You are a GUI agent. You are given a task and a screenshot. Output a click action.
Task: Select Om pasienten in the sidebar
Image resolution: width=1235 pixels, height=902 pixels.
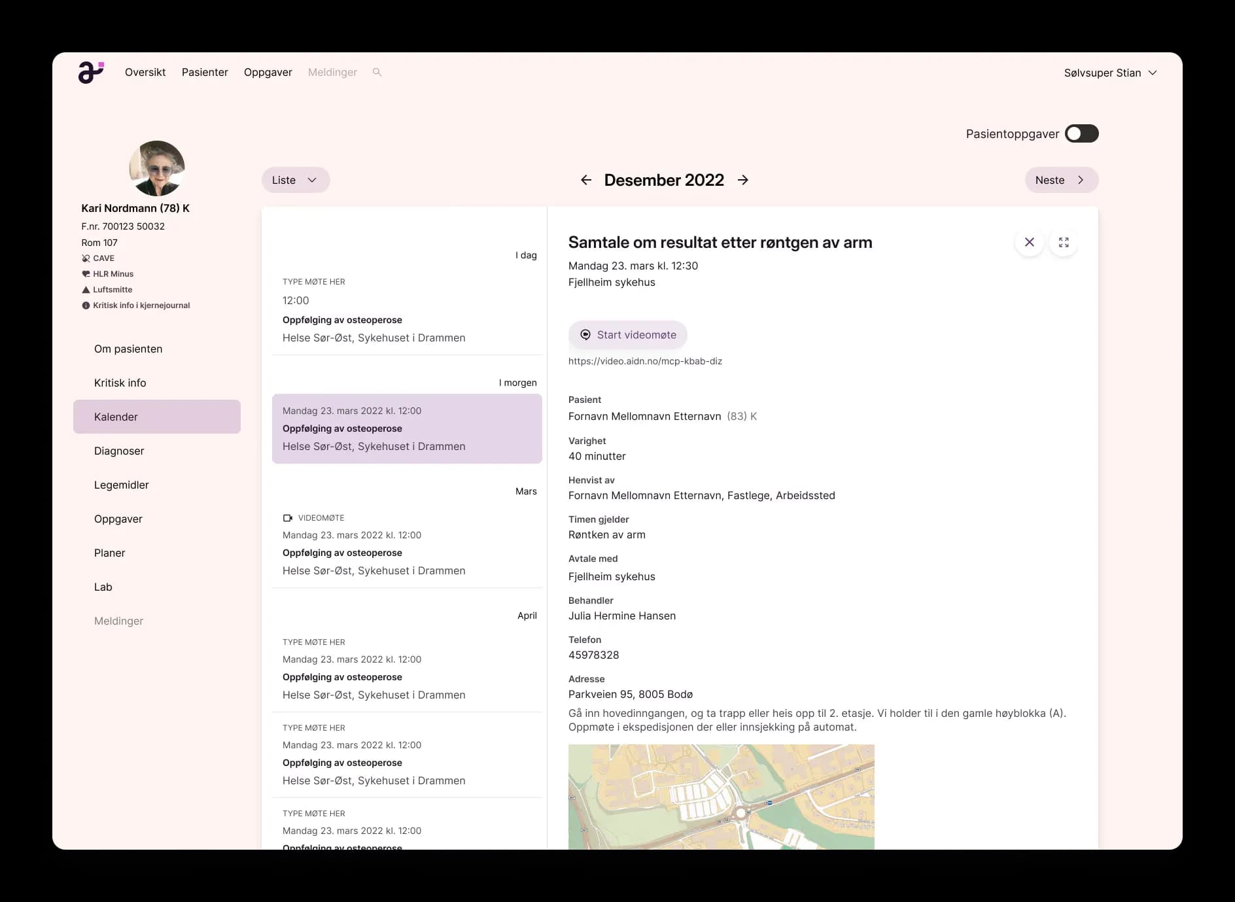click(157, 349)
